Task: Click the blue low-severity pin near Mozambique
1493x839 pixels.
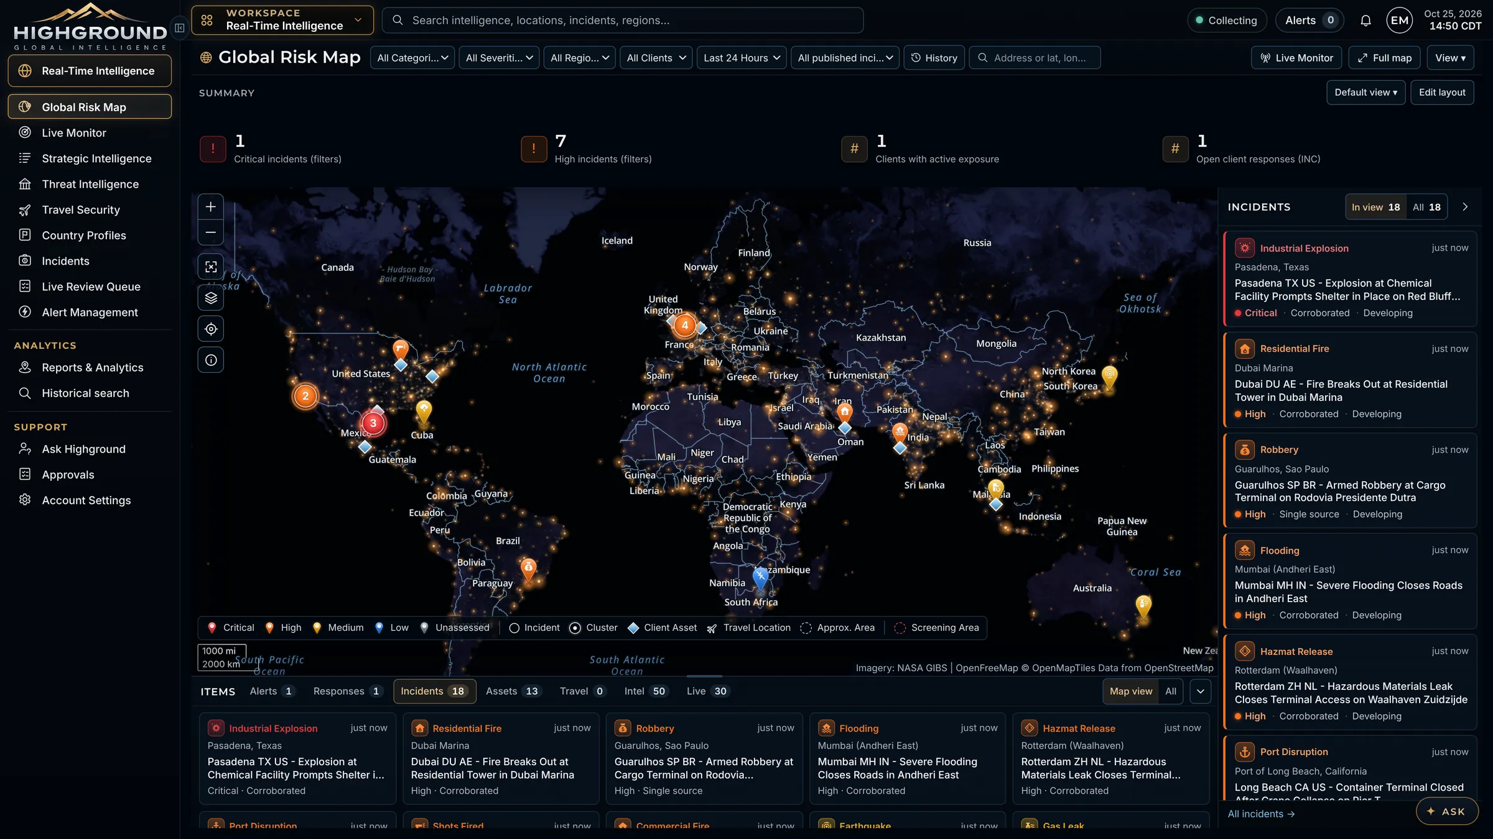Action: point(760,577)
